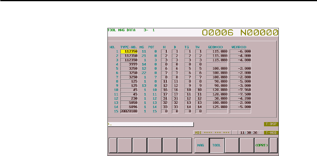The width and height of the screenshot is (317, 156).
Task: Select highlighted TYPE-NO. field 112350 in row 1
Action: pos(129,51)
